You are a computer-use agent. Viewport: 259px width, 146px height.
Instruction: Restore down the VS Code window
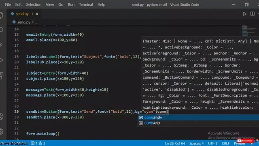pos(246,4)
